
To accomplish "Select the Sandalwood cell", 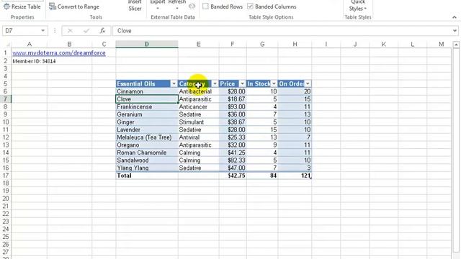I will point(147,160).
